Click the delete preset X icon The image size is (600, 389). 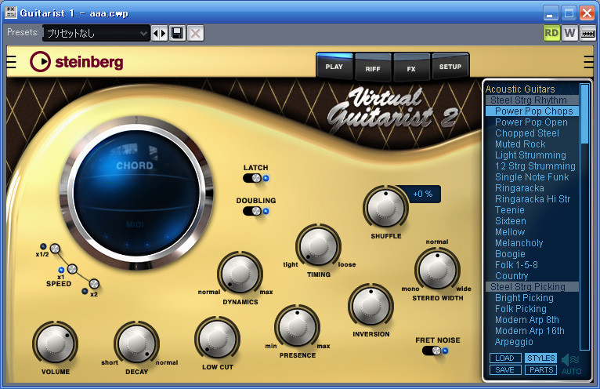(x=196, y=34)
